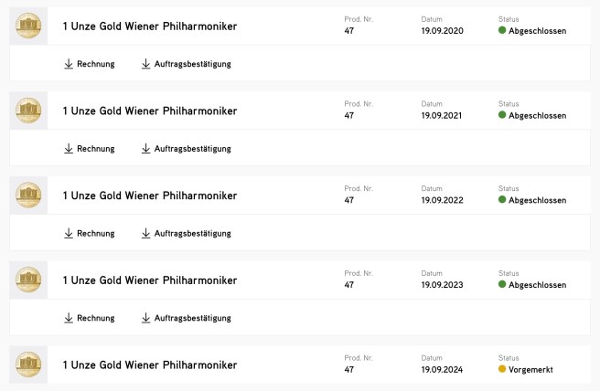
Task: Download Auftragsbestätigung for the 19.09.2023 order
Action: click(x=192, y=318)
